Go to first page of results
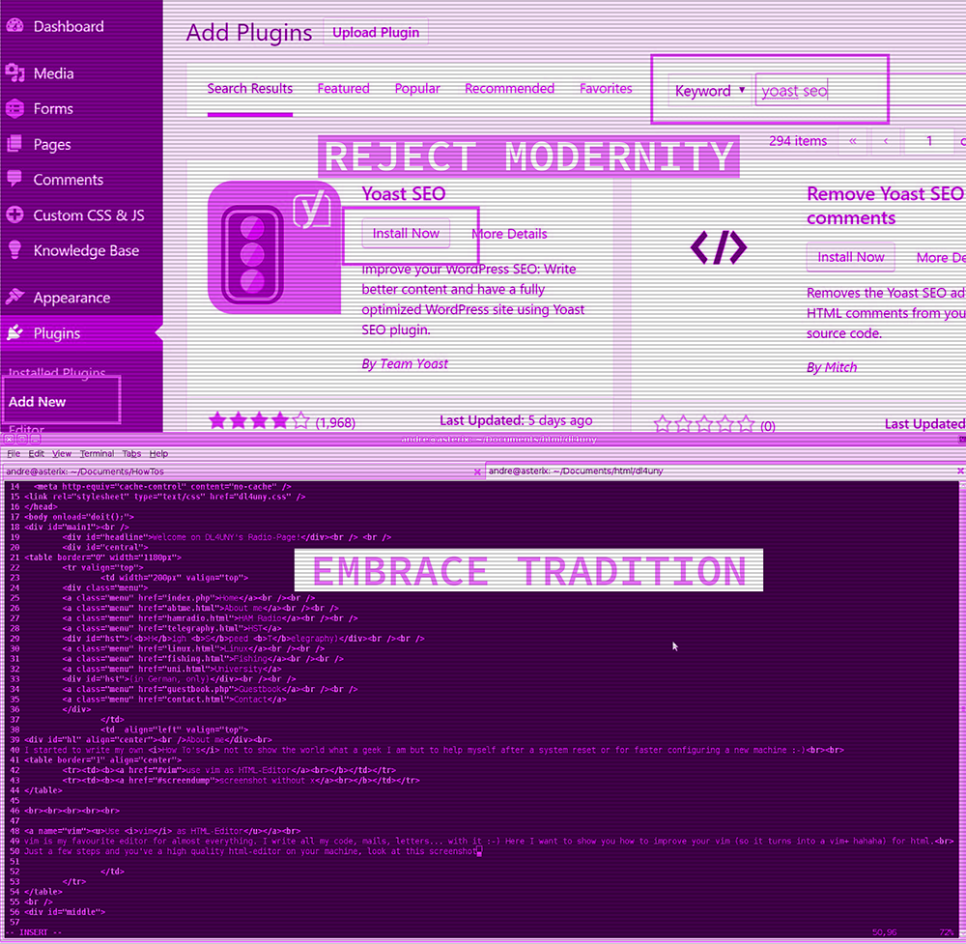The height and width of the screenshot is (944, 966). tap(853, 141)
